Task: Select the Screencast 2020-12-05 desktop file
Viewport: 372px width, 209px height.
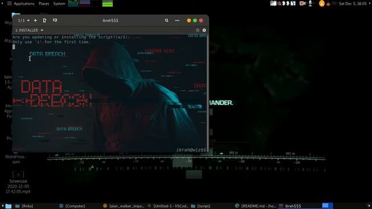Action: pos(18,183)
